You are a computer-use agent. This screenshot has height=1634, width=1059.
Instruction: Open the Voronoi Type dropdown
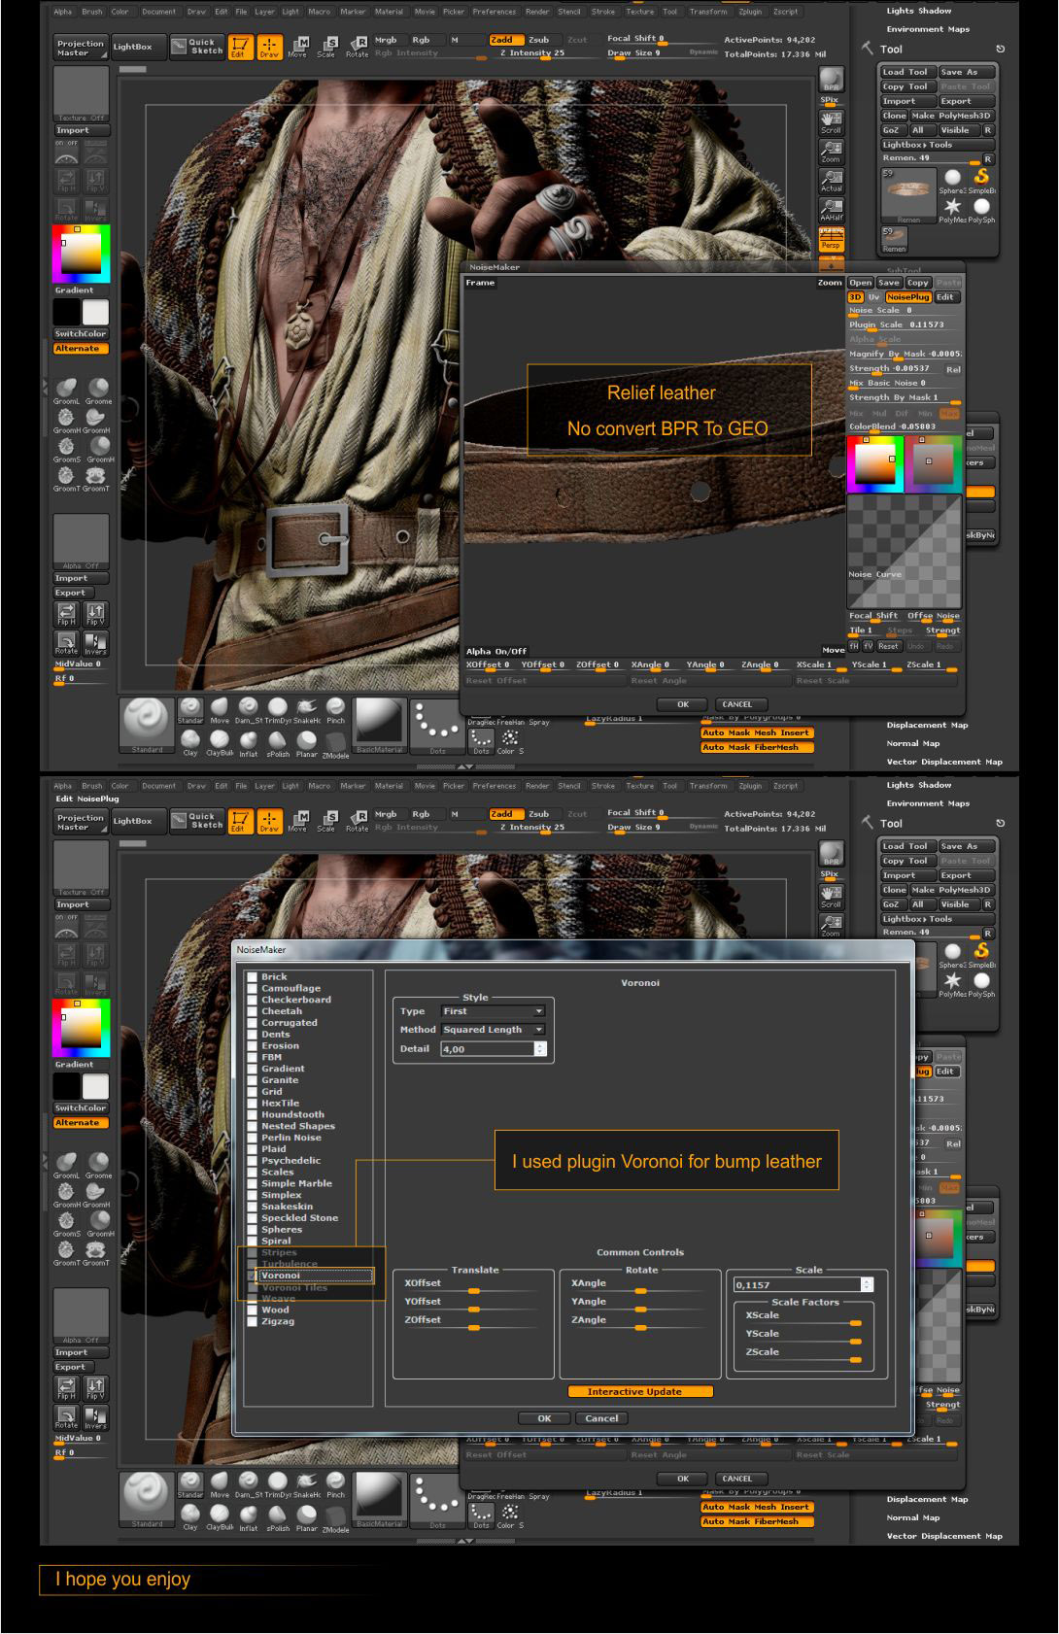pos(494,1011)
